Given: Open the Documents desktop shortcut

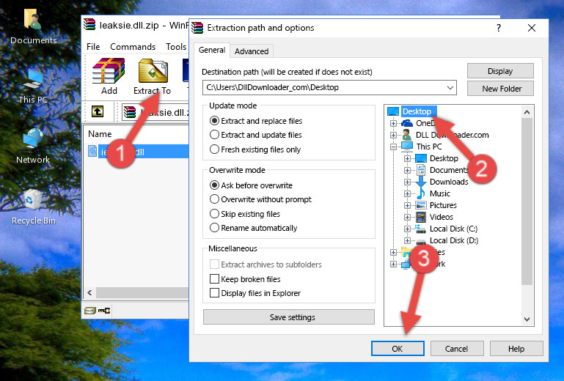Looking at the screenshot, I should pyautogui.click(x=33, y=27).
